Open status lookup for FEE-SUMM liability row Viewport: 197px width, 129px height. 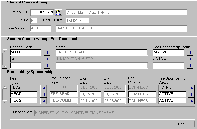tap(191, 101)
